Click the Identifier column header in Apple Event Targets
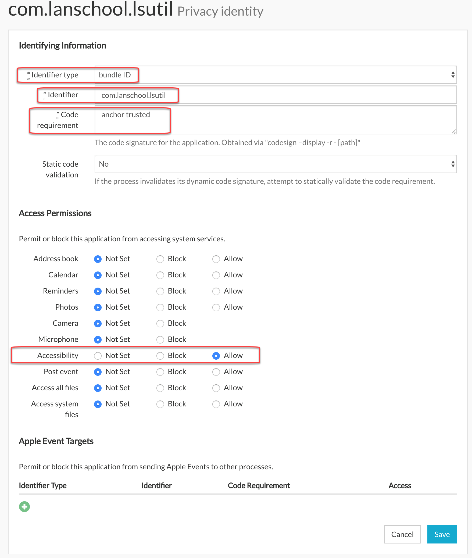The width and height of the screenshot is (472, 558). (157, 485)
